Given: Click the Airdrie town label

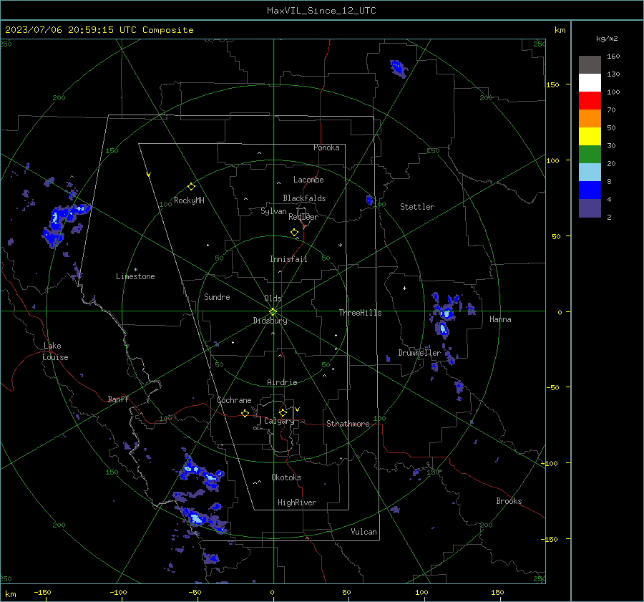Looking at the screenshot, I should (282, 382).
